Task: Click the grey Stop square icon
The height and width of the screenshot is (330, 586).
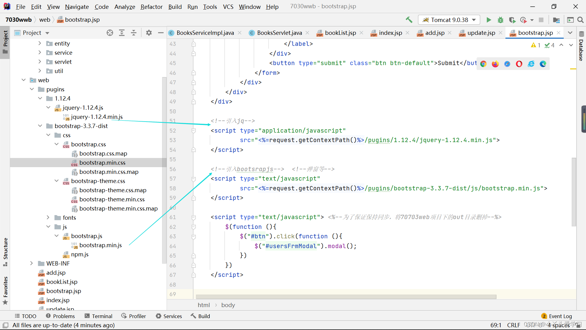Action: tap(541, 20)
